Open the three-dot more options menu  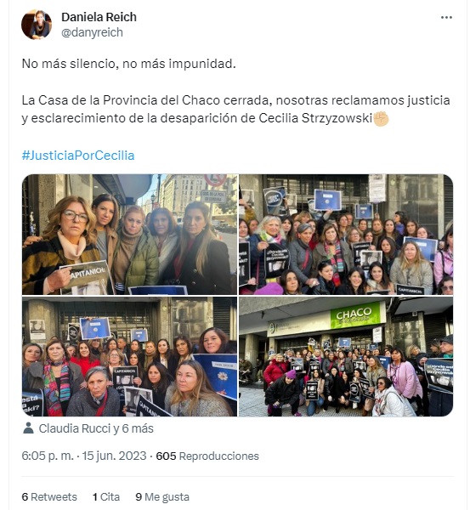pos(446,18)
